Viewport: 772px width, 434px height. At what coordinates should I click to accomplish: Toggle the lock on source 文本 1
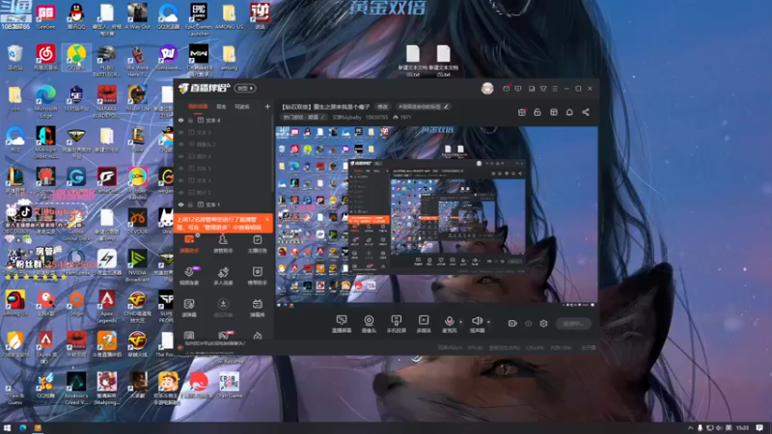tap(190, 204)
